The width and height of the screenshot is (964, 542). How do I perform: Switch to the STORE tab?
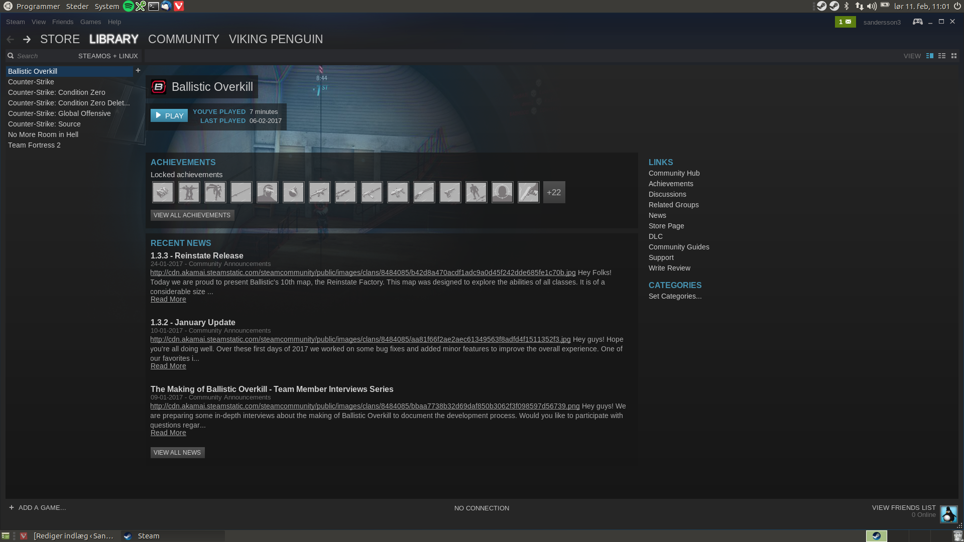coord(60,39)
